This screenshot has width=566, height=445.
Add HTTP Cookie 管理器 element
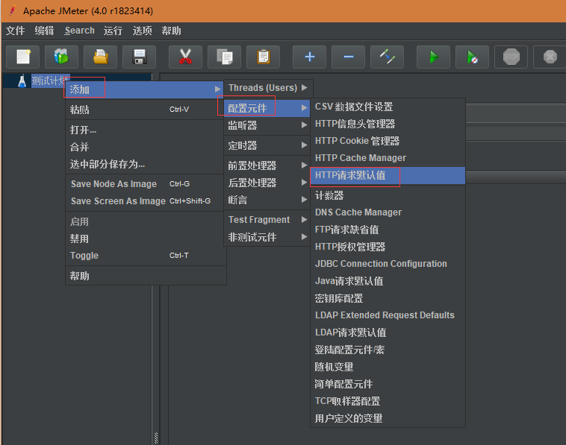point(388,141)
